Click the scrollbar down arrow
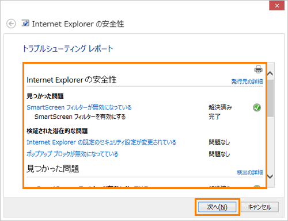The width and height of the screenshot is (288, 221). coord(270,176)
